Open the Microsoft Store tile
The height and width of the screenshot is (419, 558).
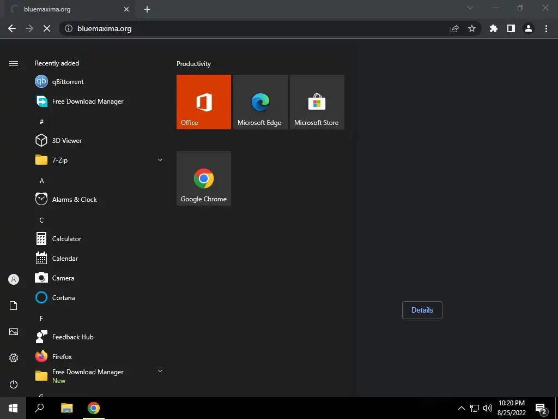317,102
